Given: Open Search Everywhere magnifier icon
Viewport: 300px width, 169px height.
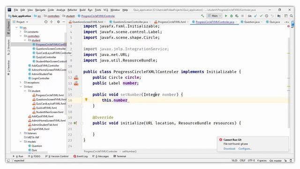Looking at the screenshot, I should point(292,16).
